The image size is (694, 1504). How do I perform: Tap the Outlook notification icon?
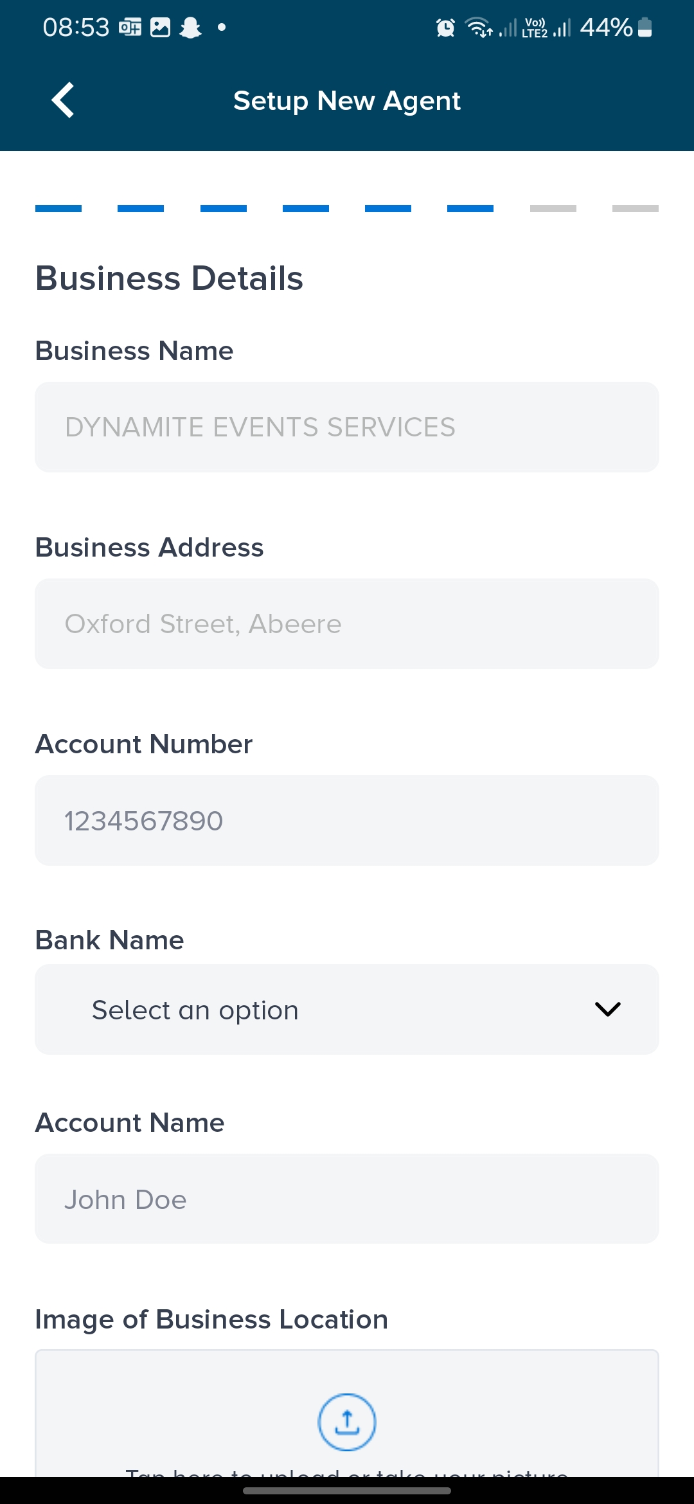130,28
